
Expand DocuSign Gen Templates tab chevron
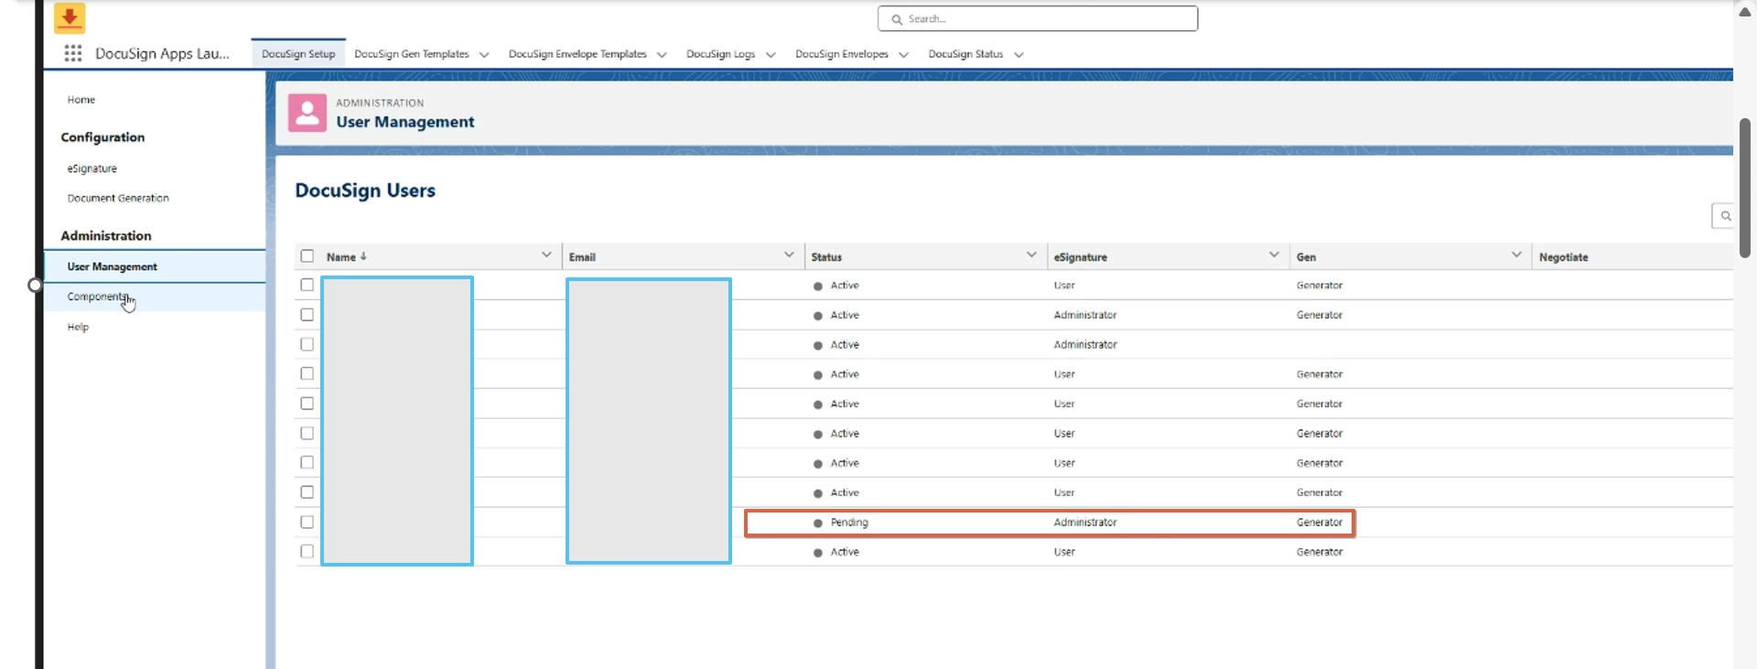pos(484,55)
